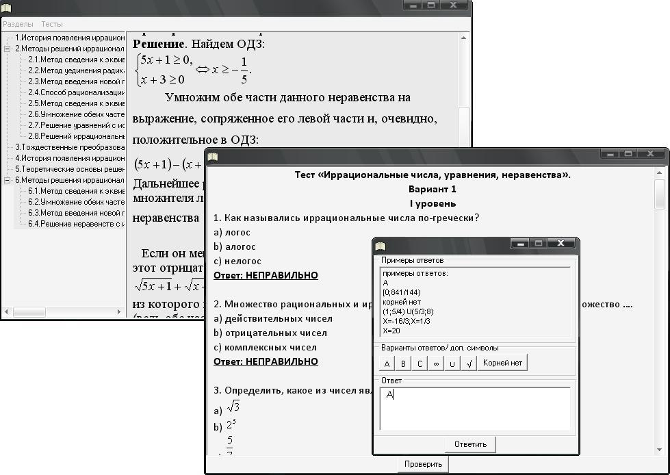Screen dimensions: 670x475
Task: Select answer option b) алогос
Action: [x=235, y=247]
